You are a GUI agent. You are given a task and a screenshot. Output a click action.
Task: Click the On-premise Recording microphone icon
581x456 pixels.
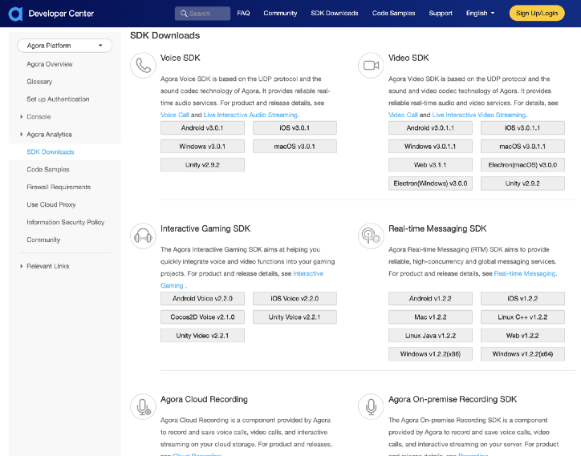(x=371, y=407)
